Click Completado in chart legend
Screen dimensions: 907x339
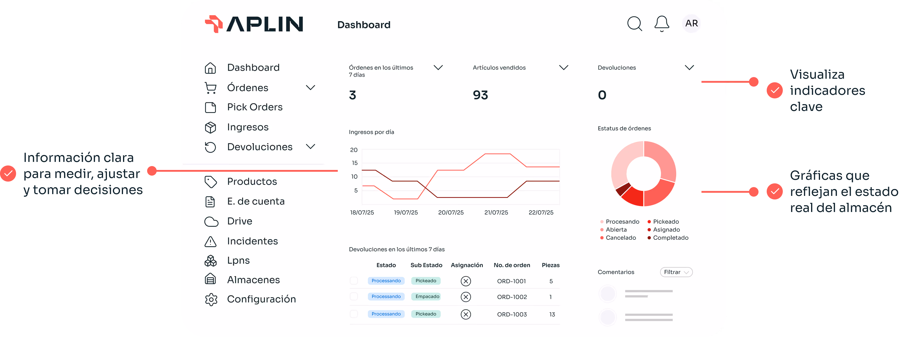[670, 238]
